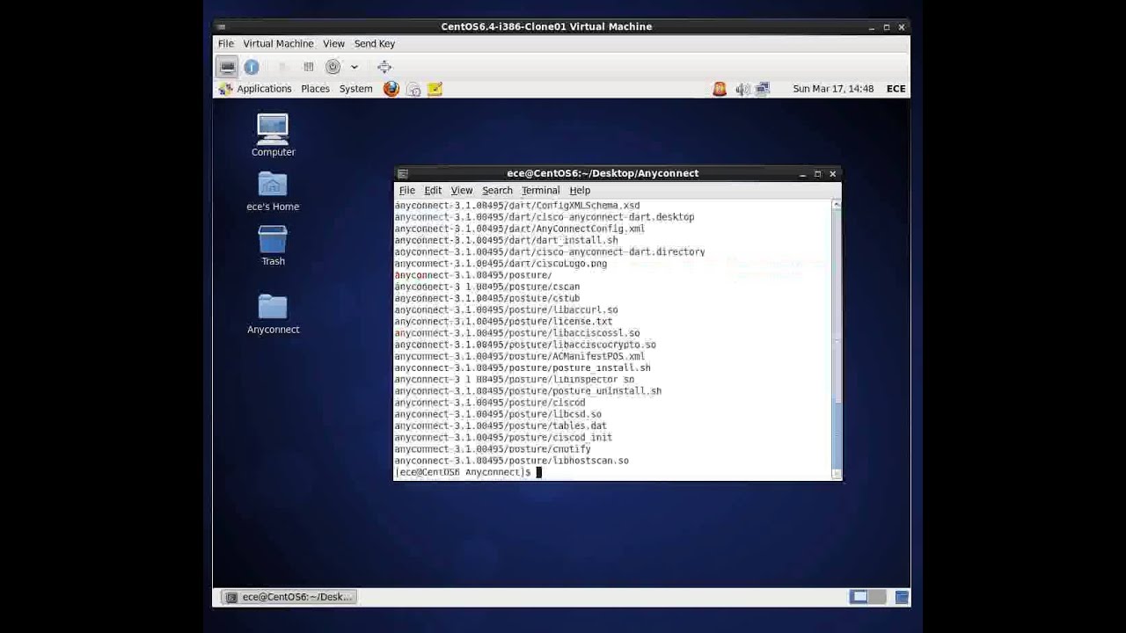Screen dimensions: 1126x633
Task: Click the text dart/ciscoLogo.png
Action: point(558,264)
